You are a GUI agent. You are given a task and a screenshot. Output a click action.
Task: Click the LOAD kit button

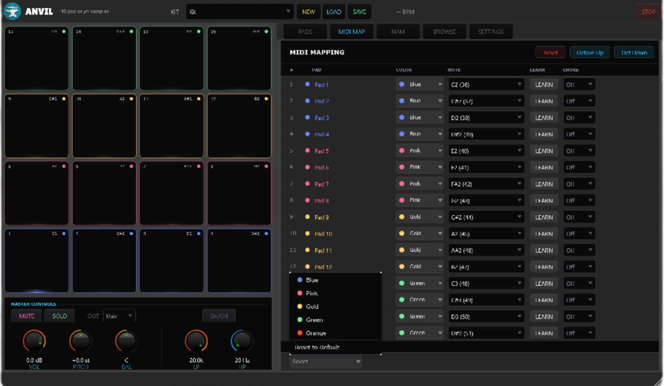pos(334,12)
